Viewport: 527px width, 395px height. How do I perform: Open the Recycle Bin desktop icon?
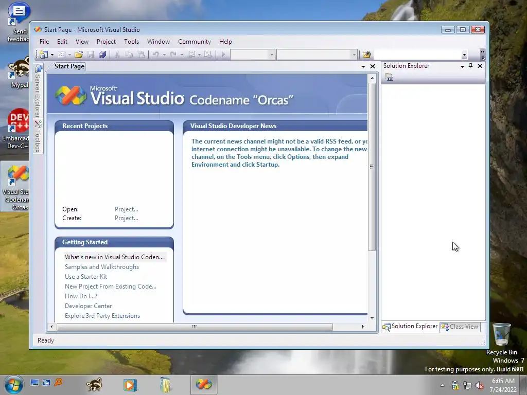[501, 339]
